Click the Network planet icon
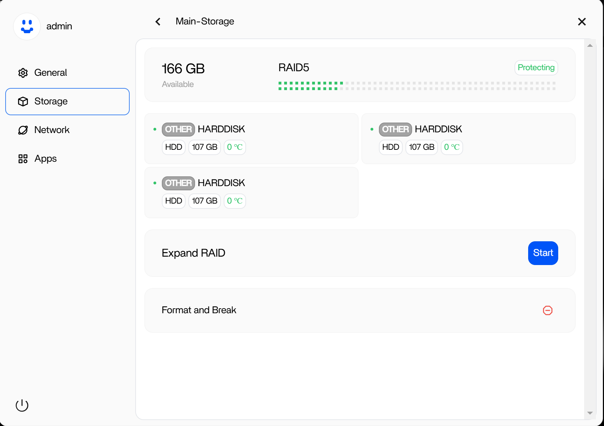Image resolution: width=604 pixels, height=426 pixels. point(23,130)
